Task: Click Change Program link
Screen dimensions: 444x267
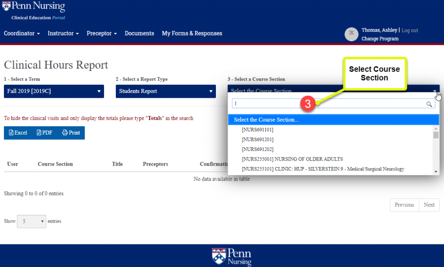Action: tap(380, 39)
